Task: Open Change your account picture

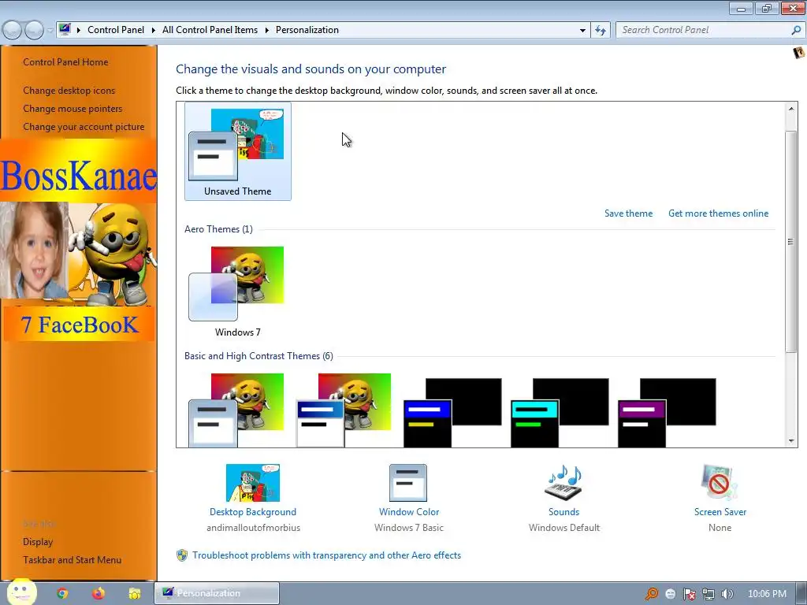Action: pyautogui.click(x=84, y=127)
